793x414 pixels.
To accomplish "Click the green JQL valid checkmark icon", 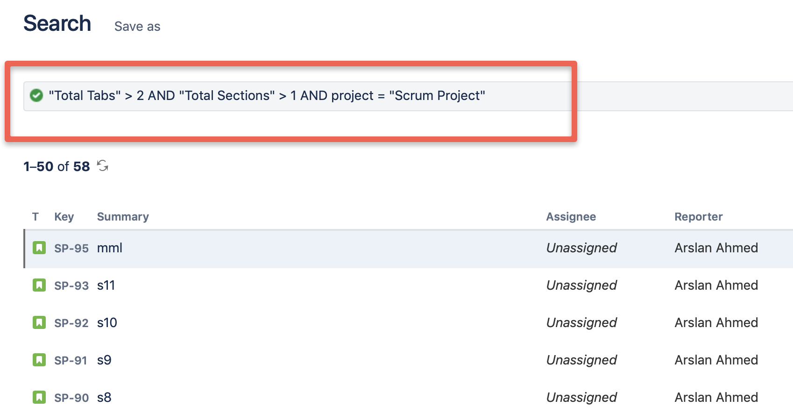I will pyautogui.click(x=36, y=95).
